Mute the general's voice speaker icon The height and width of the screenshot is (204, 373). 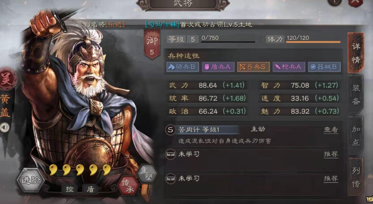tap(5, 128)
